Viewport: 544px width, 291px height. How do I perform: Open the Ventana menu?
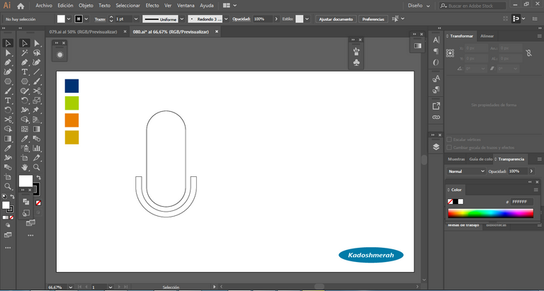pyautogui.click(x=186, y=6)
